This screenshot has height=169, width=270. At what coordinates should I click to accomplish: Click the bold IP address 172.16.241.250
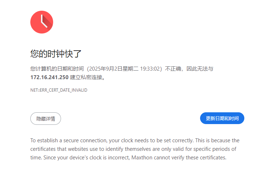(50, 77)
